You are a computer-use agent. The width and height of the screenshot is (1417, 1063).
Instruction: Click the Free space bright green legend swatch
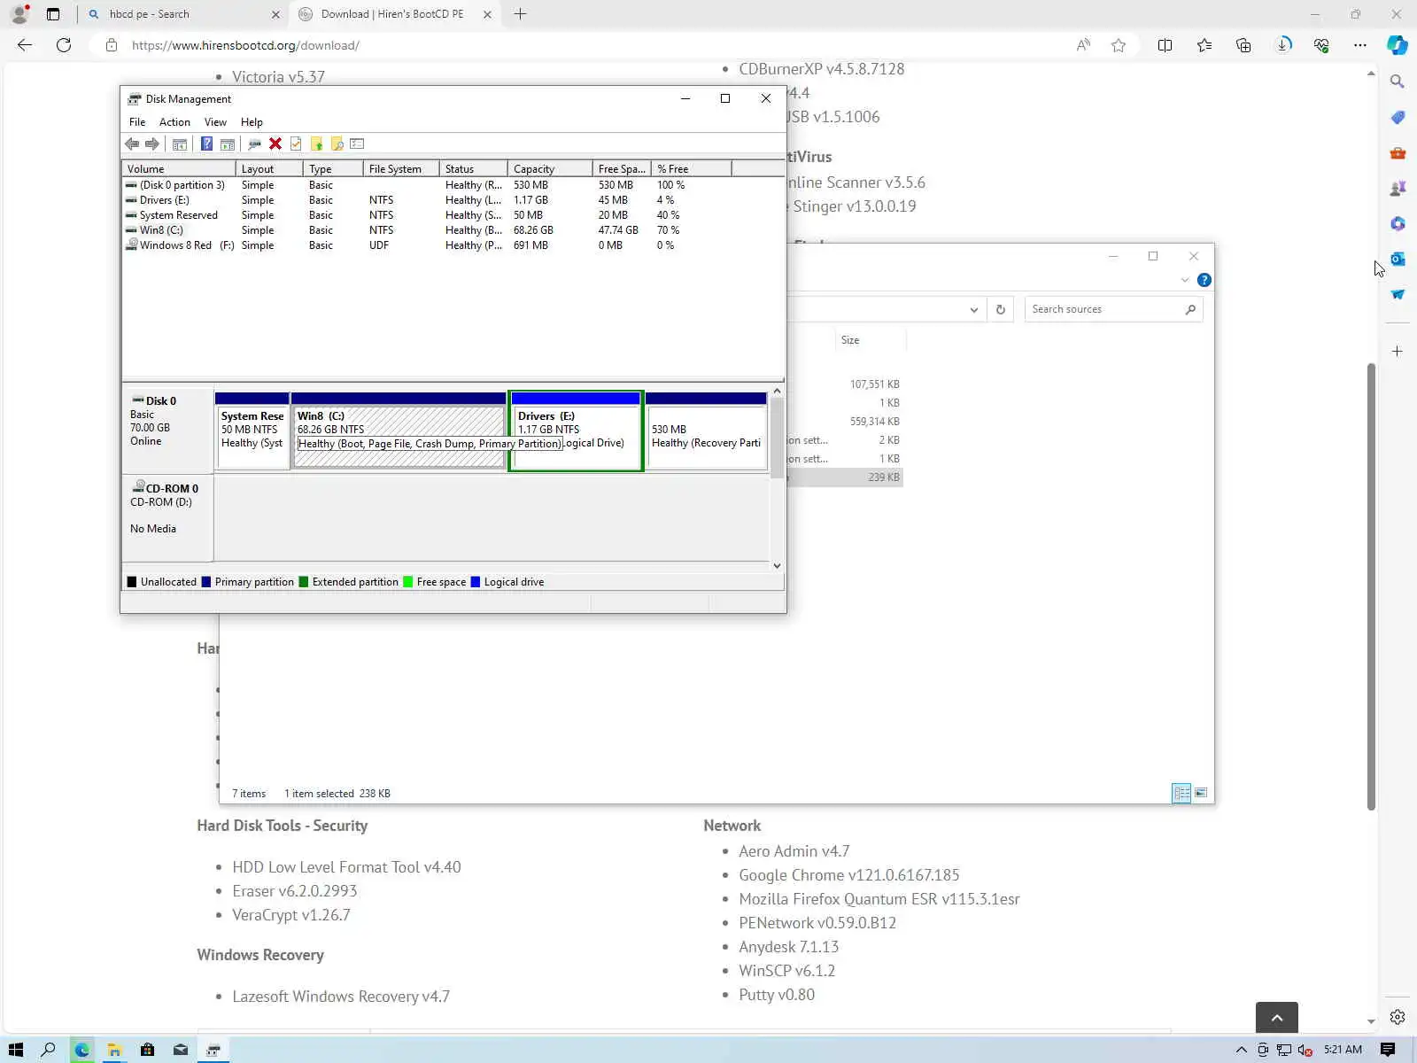[x=408, y=582]
